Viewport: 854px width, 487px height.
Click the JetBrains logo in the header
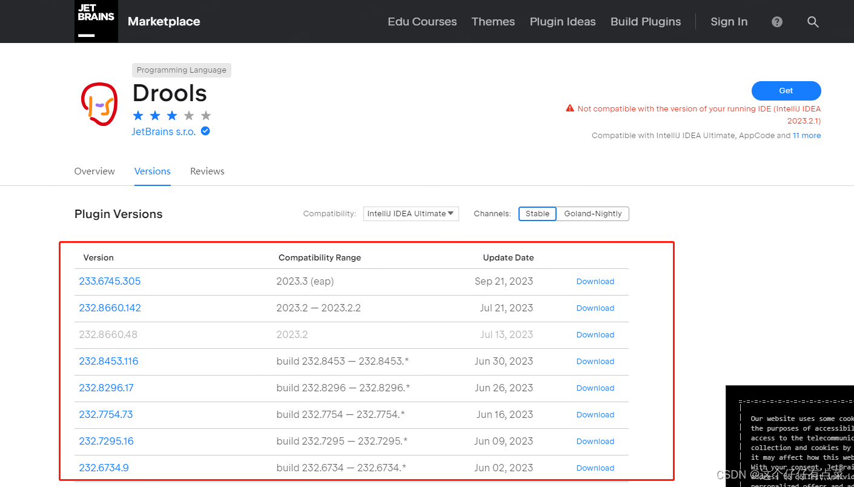[x=95, y=21]
